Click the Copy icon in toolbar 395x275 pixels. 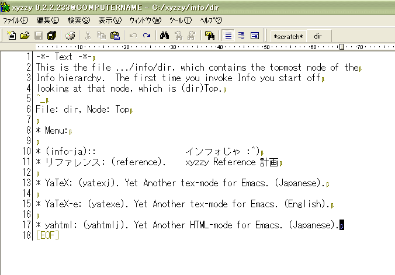point(102,36)
